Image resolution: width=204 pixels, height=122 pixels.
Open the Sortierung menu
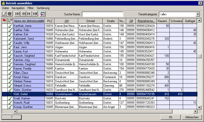43,8
